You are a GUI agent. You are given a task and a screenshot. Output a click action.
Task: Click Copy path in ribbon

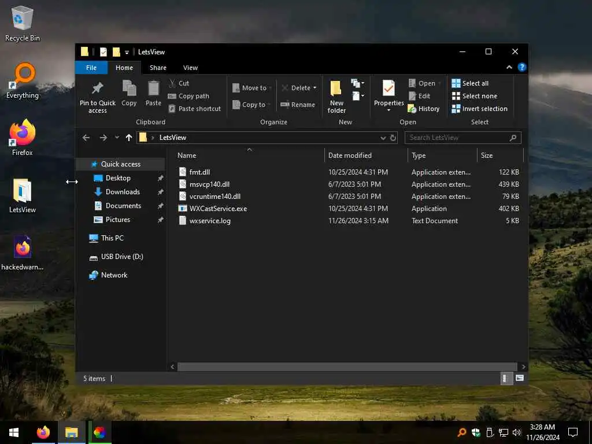pos(188,96)
